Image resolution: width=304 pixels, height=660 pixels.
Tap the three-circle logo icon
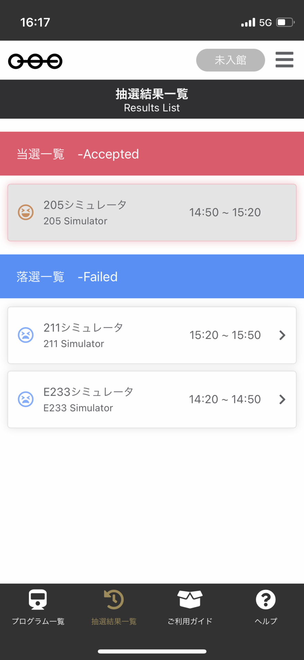pyautogui.click(x=35, y=62)
